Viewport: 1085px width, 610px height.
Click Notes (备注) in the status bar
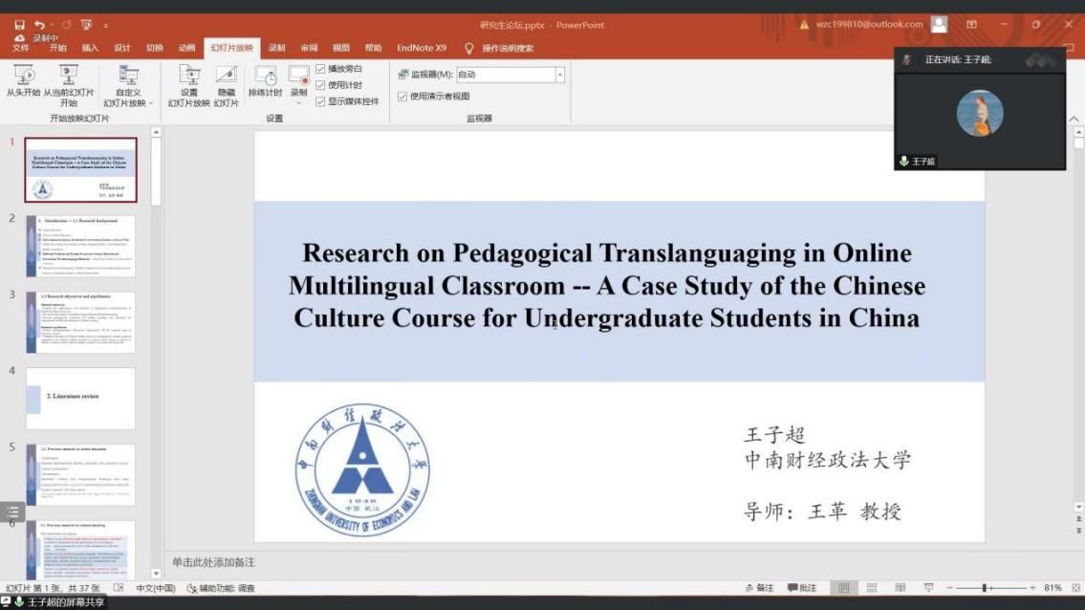(x=760, y=588)
